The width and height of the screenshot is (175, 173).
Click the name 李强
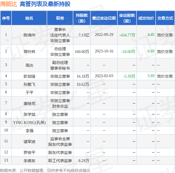[29, 131]
